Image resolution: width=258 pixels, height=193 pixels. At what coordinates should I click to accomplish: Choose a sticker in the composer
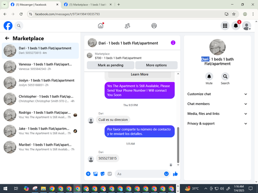(x=103, y=174)
